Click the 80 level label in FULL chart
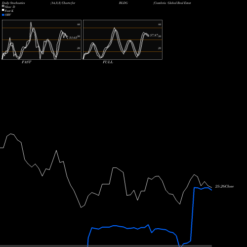The width and height of the screenshot is (247, 247). point(160,24)
